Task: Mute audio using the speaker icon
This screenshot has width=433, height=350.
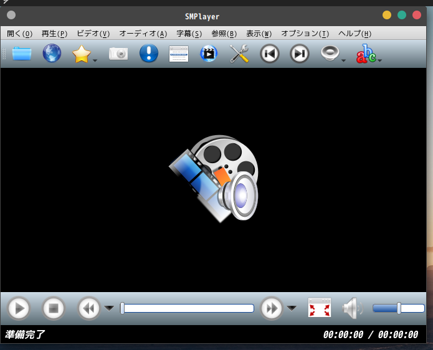Action: (353, 308)
